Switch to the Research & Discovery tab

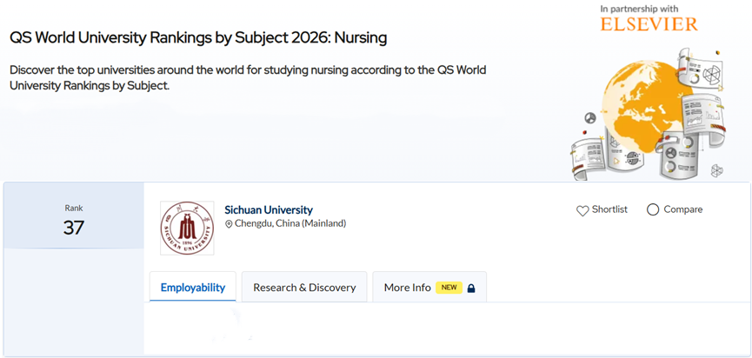click(304, 288)
